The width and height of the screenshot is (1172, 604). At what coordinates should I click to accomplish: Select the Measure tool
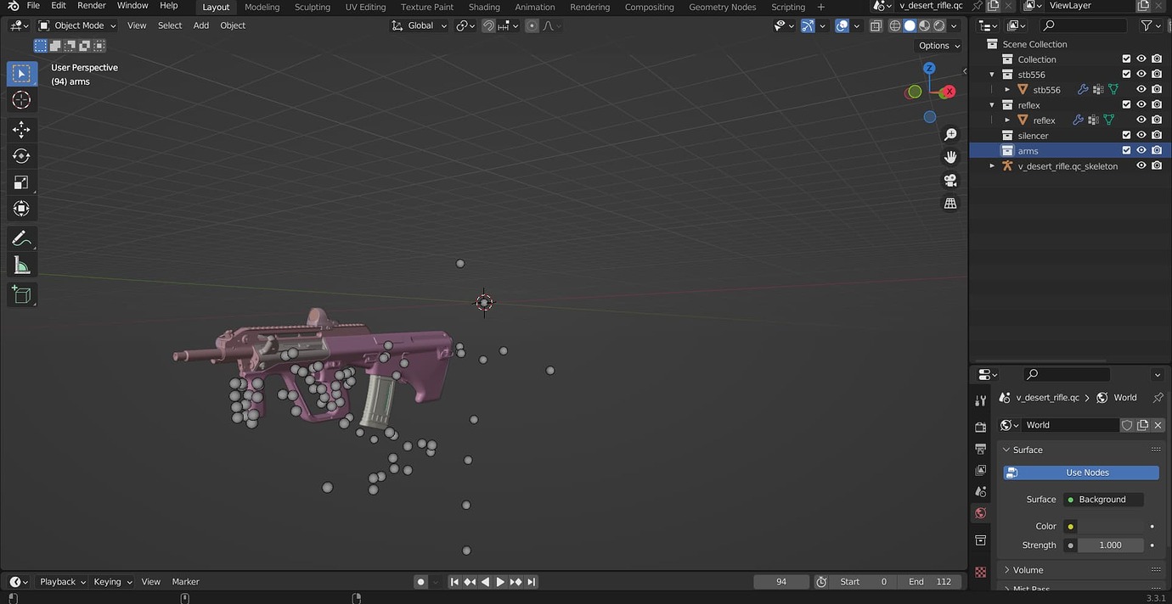pos(22,264)
